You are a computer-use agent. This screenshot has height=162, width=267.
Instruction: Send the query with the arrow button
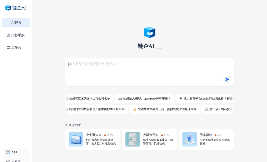tap(227, 79)
